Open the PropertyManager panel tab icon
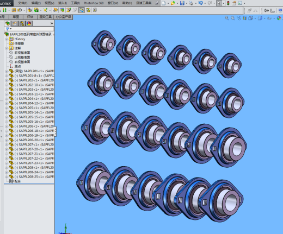The height and width of the screenshot is (234, 283). [15, 23]
